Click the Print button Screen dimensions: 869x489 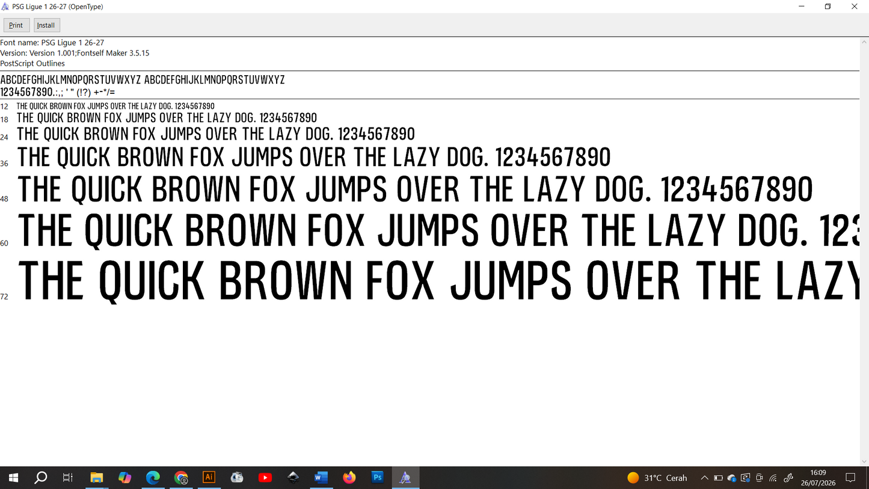(16, 25)
